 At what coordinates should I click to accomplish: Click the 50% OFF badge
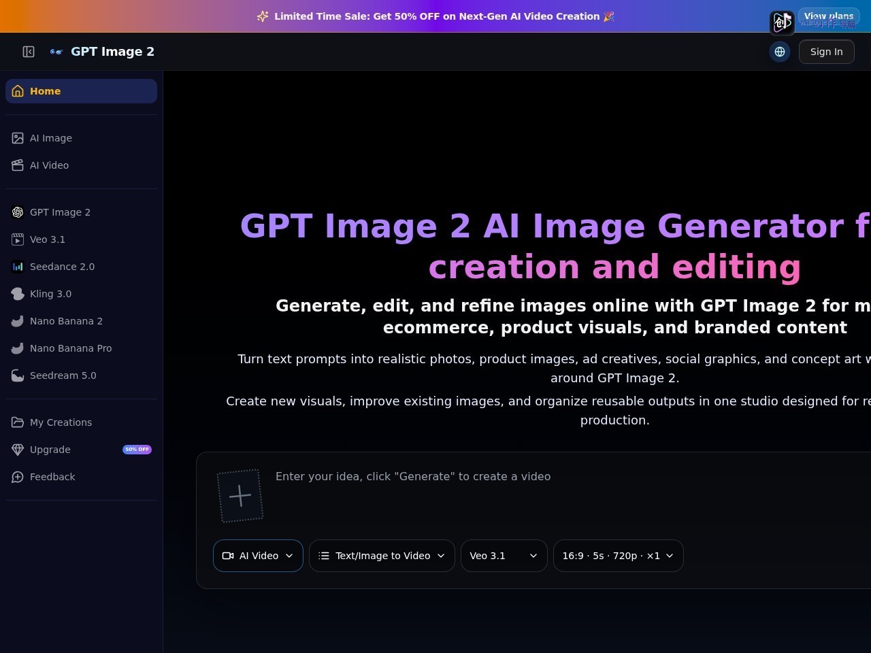point(137,450)
